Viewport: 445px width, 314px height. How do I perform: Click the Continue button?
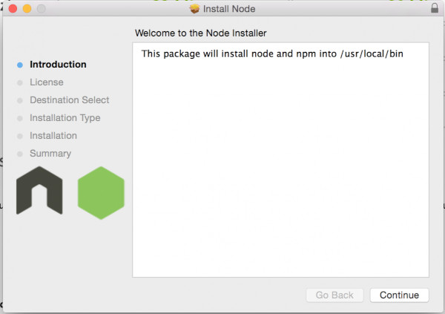pos(399,295)
